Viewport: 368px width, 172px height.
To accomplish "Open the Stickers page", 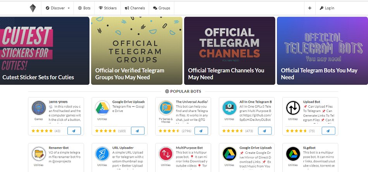I will (x=108, y=8).
